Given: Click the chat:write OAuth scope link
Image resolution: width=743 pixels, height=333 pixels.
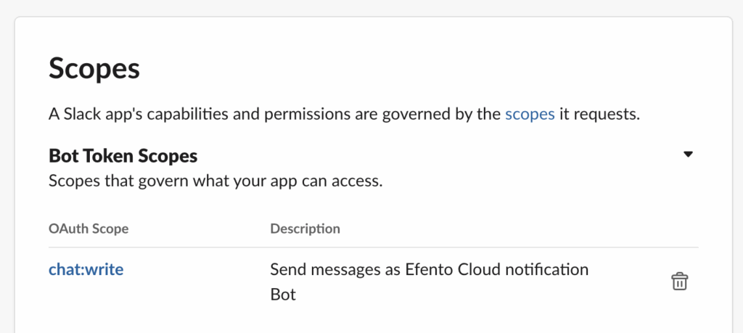Looking at the screenshot, I should (86, 270).
